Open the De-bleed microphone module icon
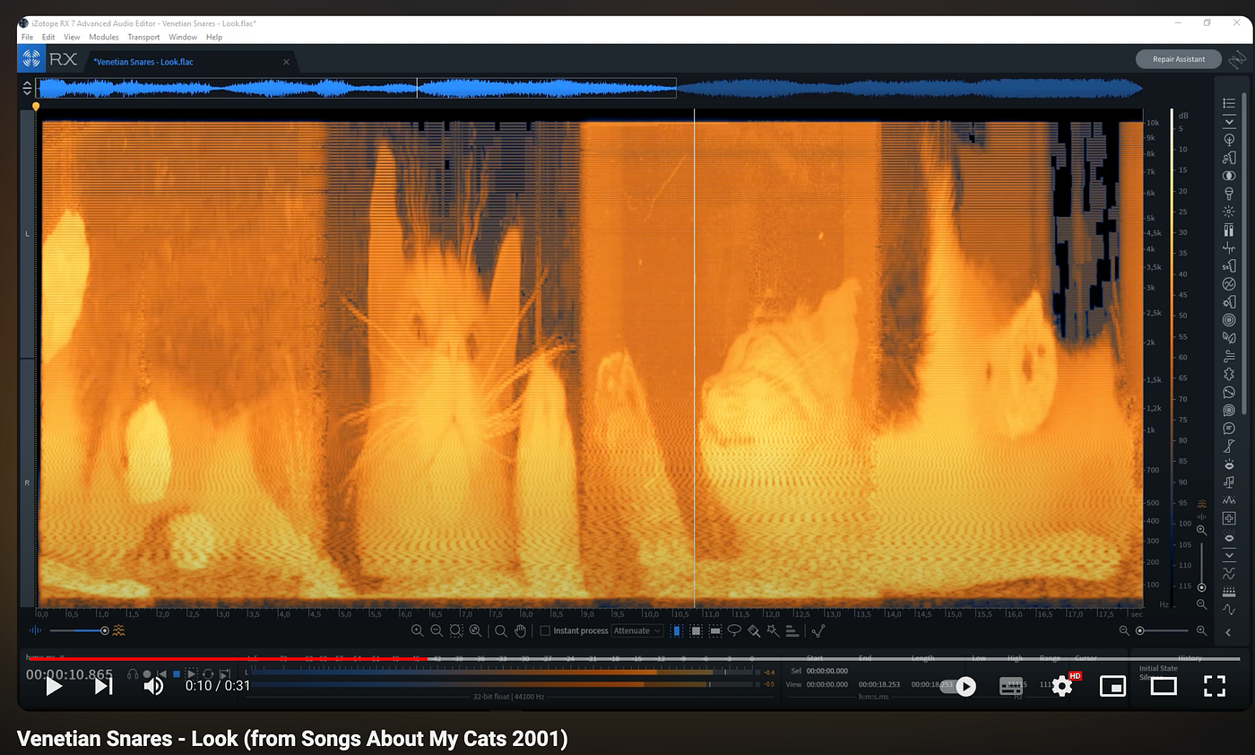 (1229, 193)
